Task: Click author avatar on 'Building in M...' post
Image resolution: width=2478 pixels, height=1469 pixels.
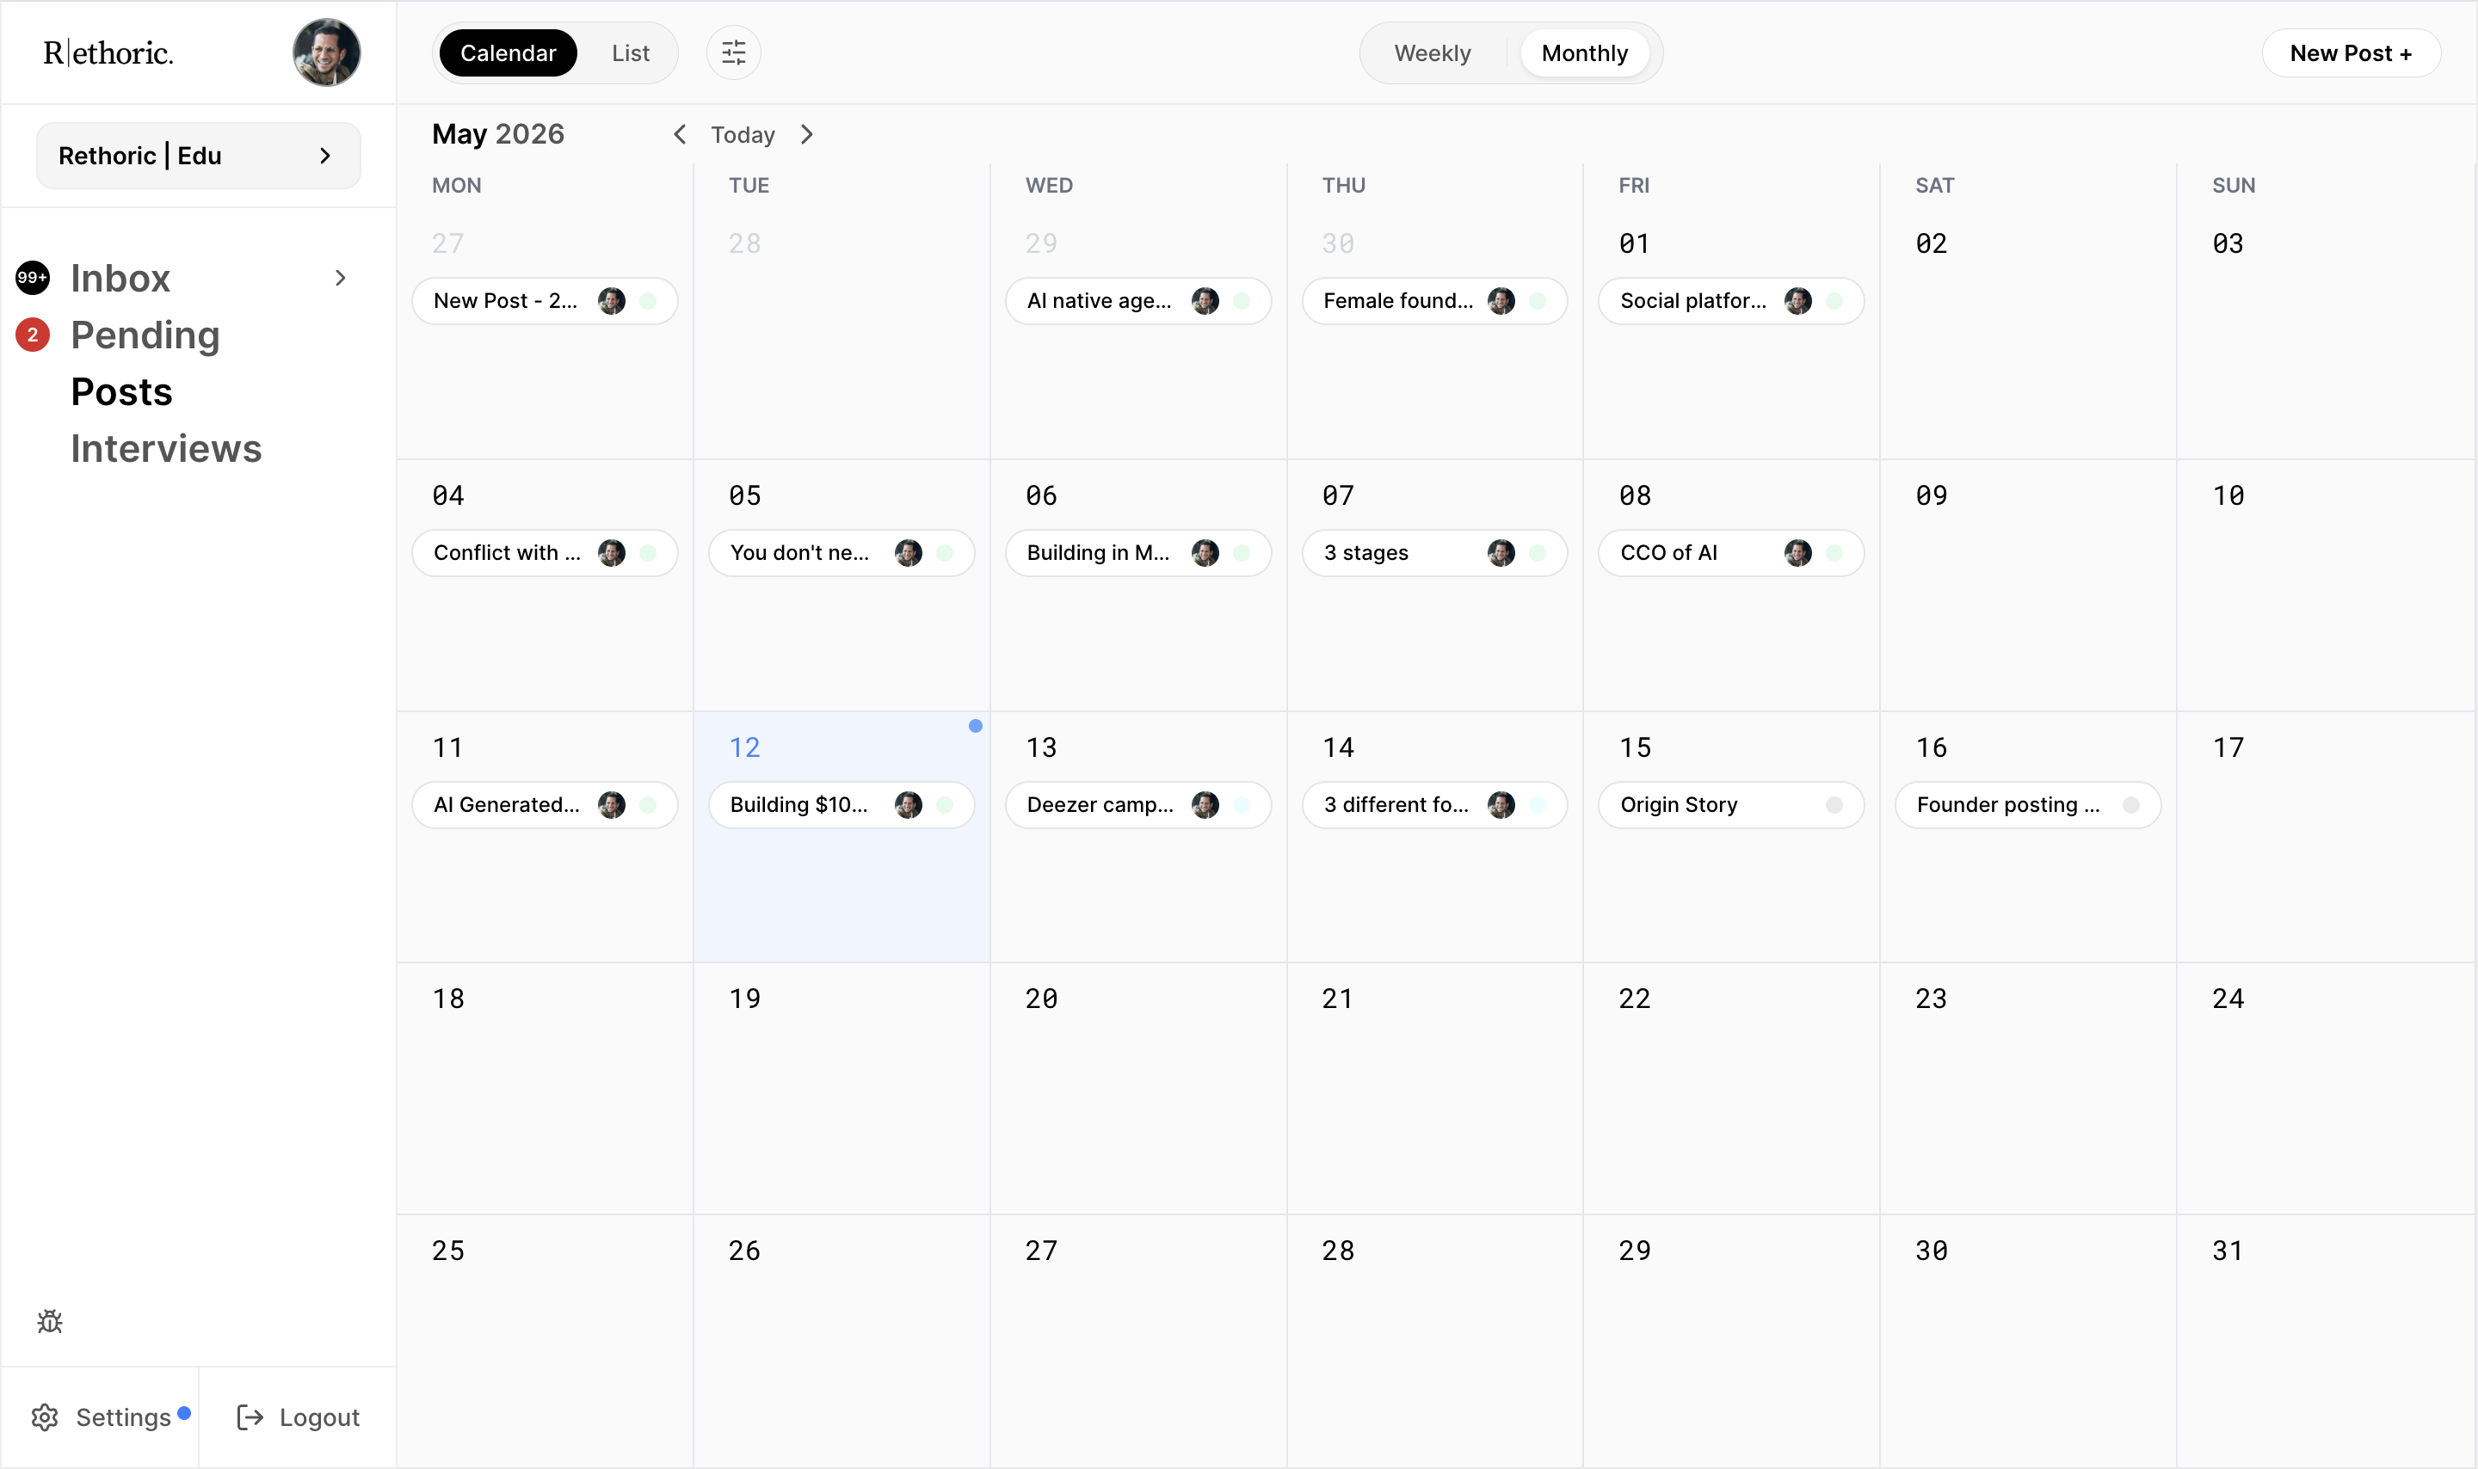Action: (x=1205, y=552)
